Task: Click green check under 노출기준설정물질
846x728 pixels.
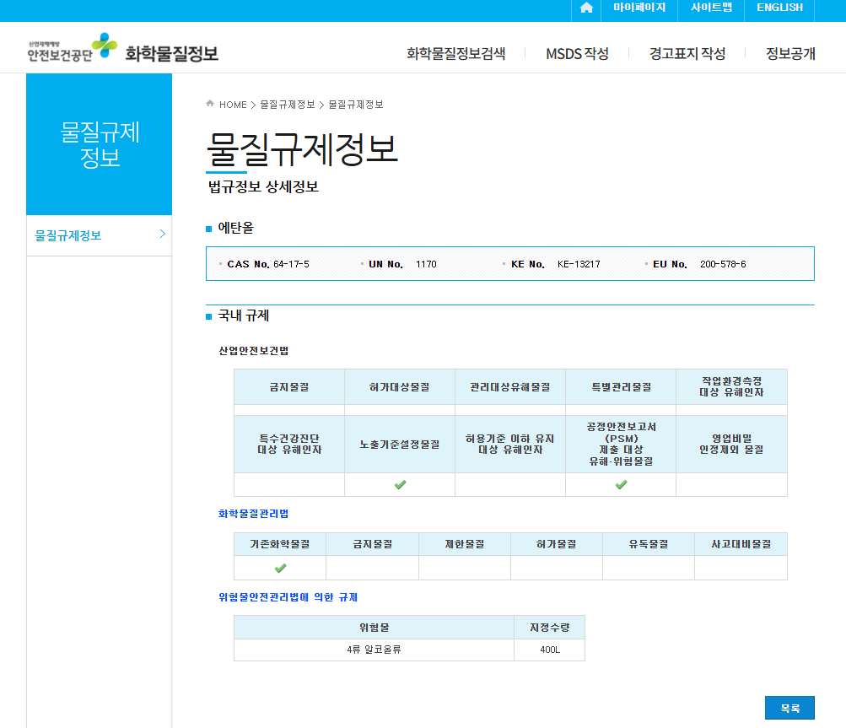Action: click(400, 484)
